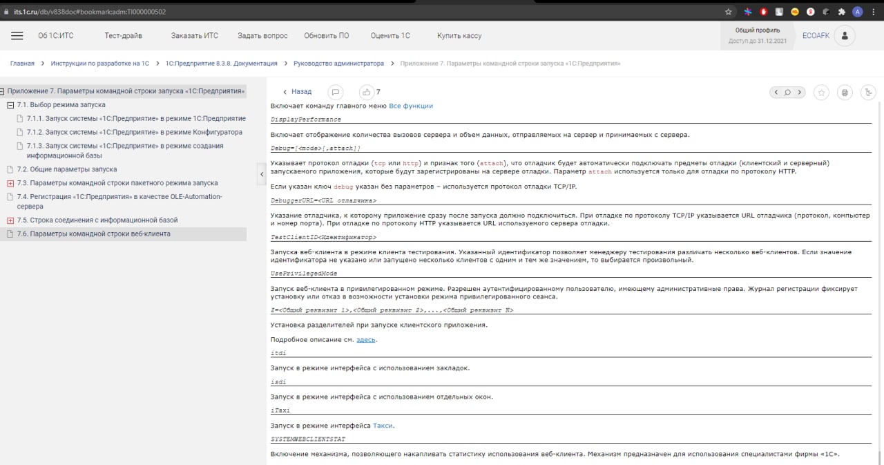Collapse the left navigation panel
Viewport: 884px width, 465px height.
pyautogui.click(x=262, y=174)
